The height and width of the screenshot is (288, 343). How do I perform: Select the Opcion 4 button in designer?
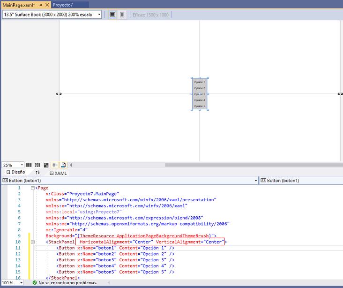(200, 100)
